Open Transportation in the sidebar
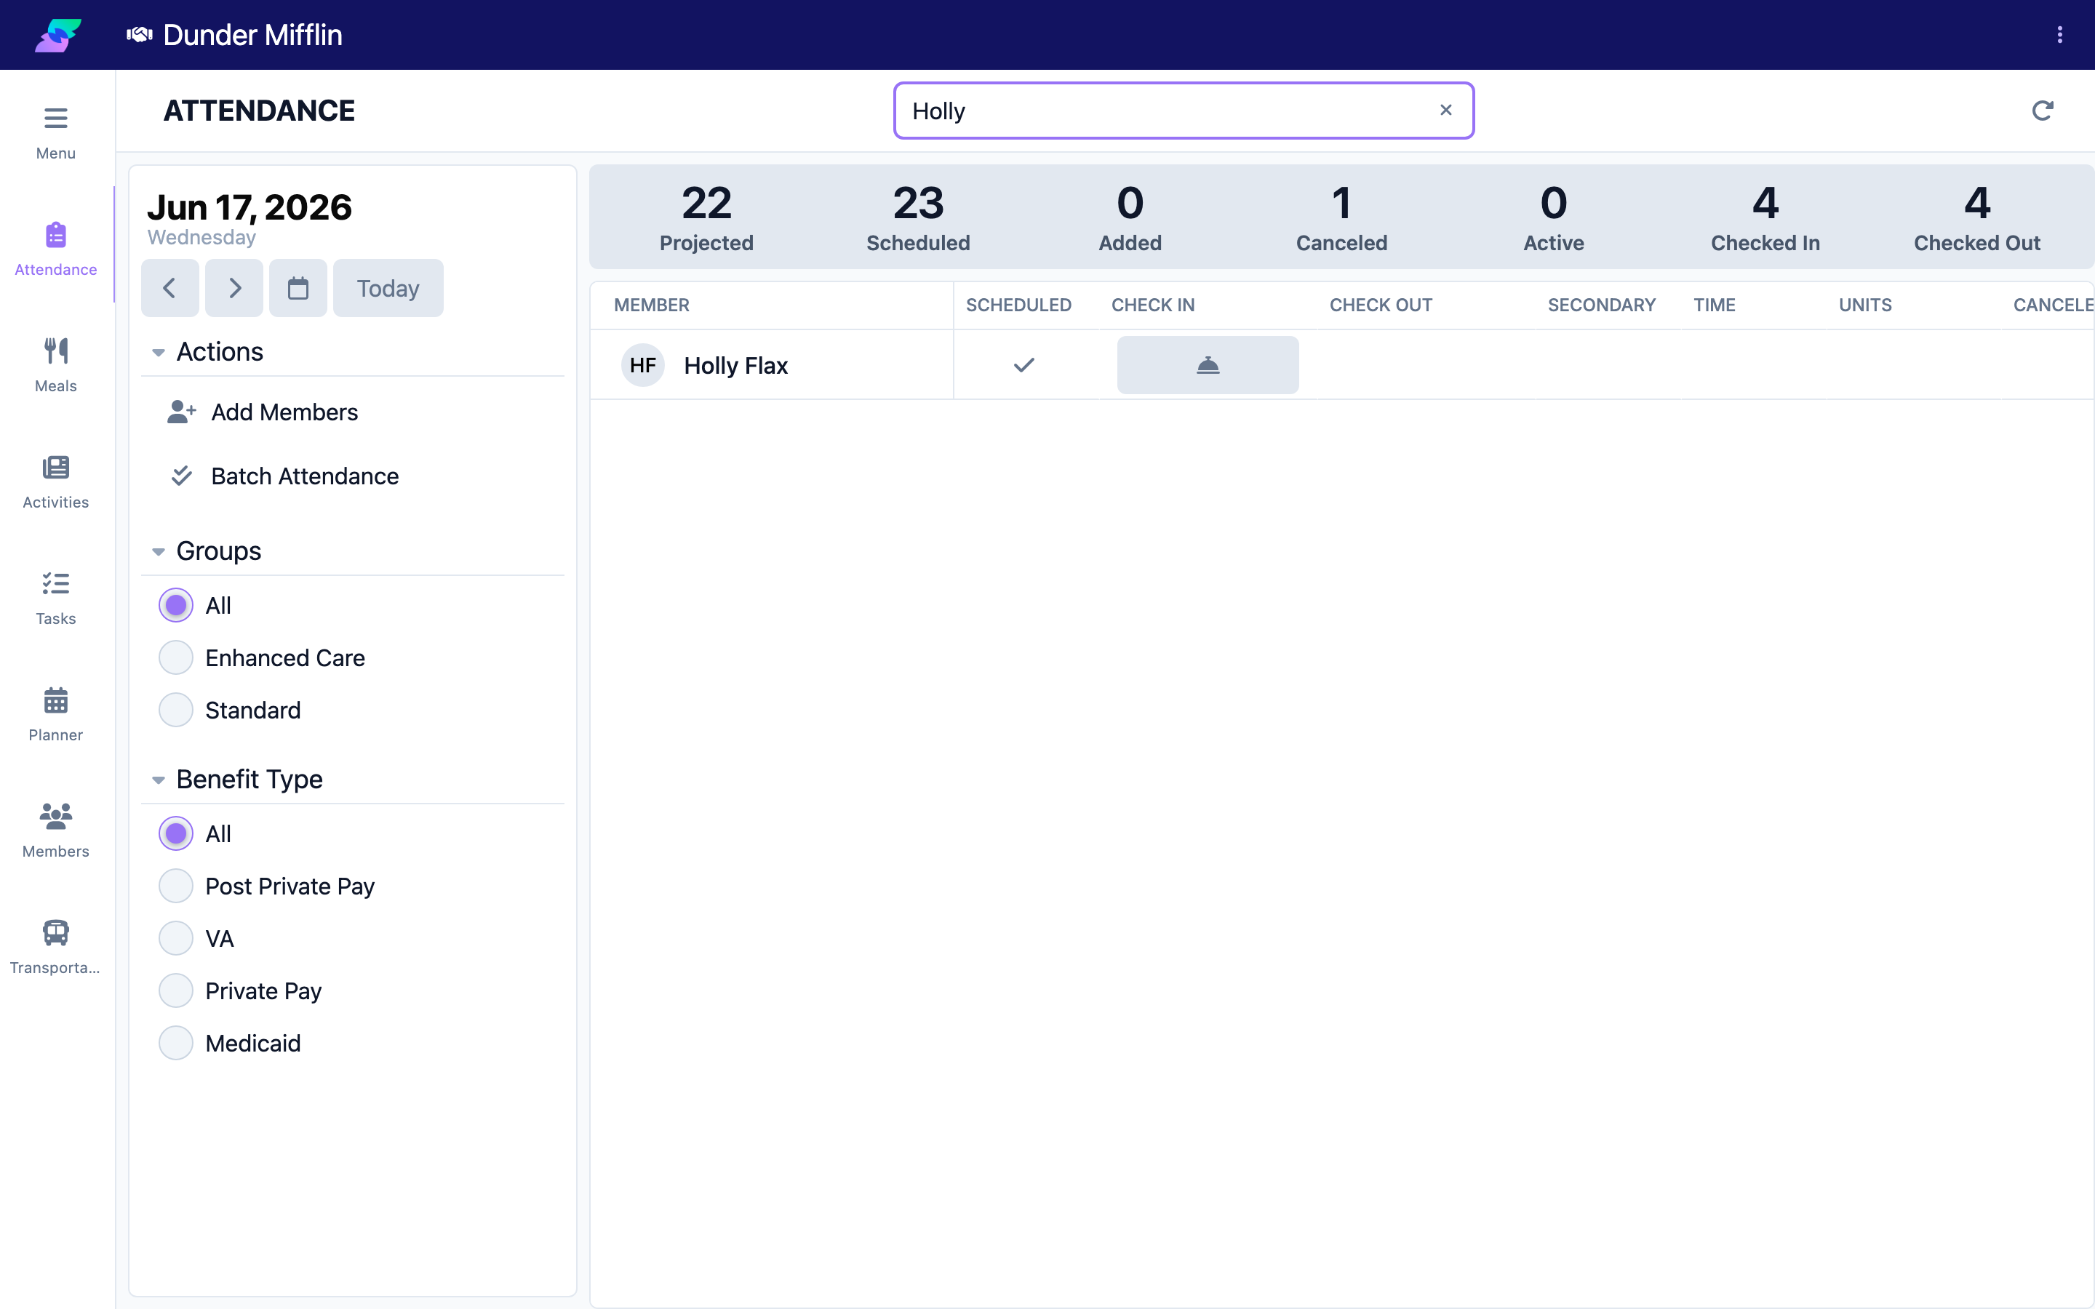Screen dimensions: 2095x1309 point(55,947)
